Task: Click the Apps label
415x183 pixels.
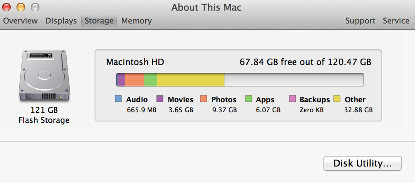Action: (x=265, y=100)
